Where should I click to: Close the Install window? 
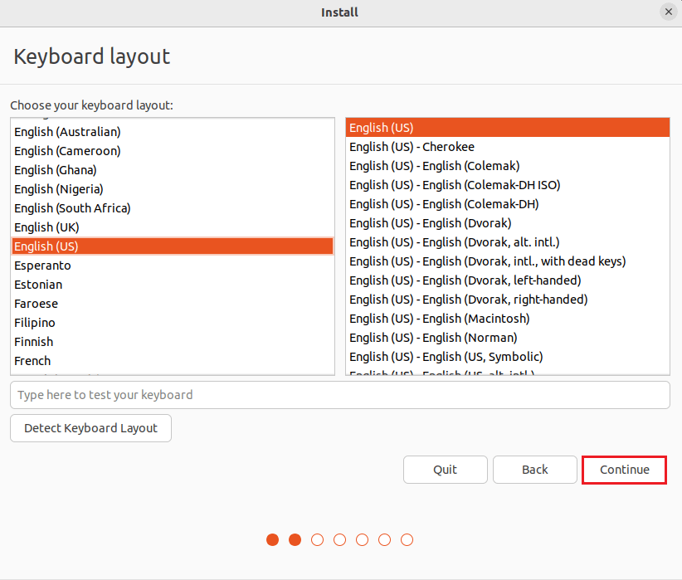pyautogui.click(x=668, y=12)
